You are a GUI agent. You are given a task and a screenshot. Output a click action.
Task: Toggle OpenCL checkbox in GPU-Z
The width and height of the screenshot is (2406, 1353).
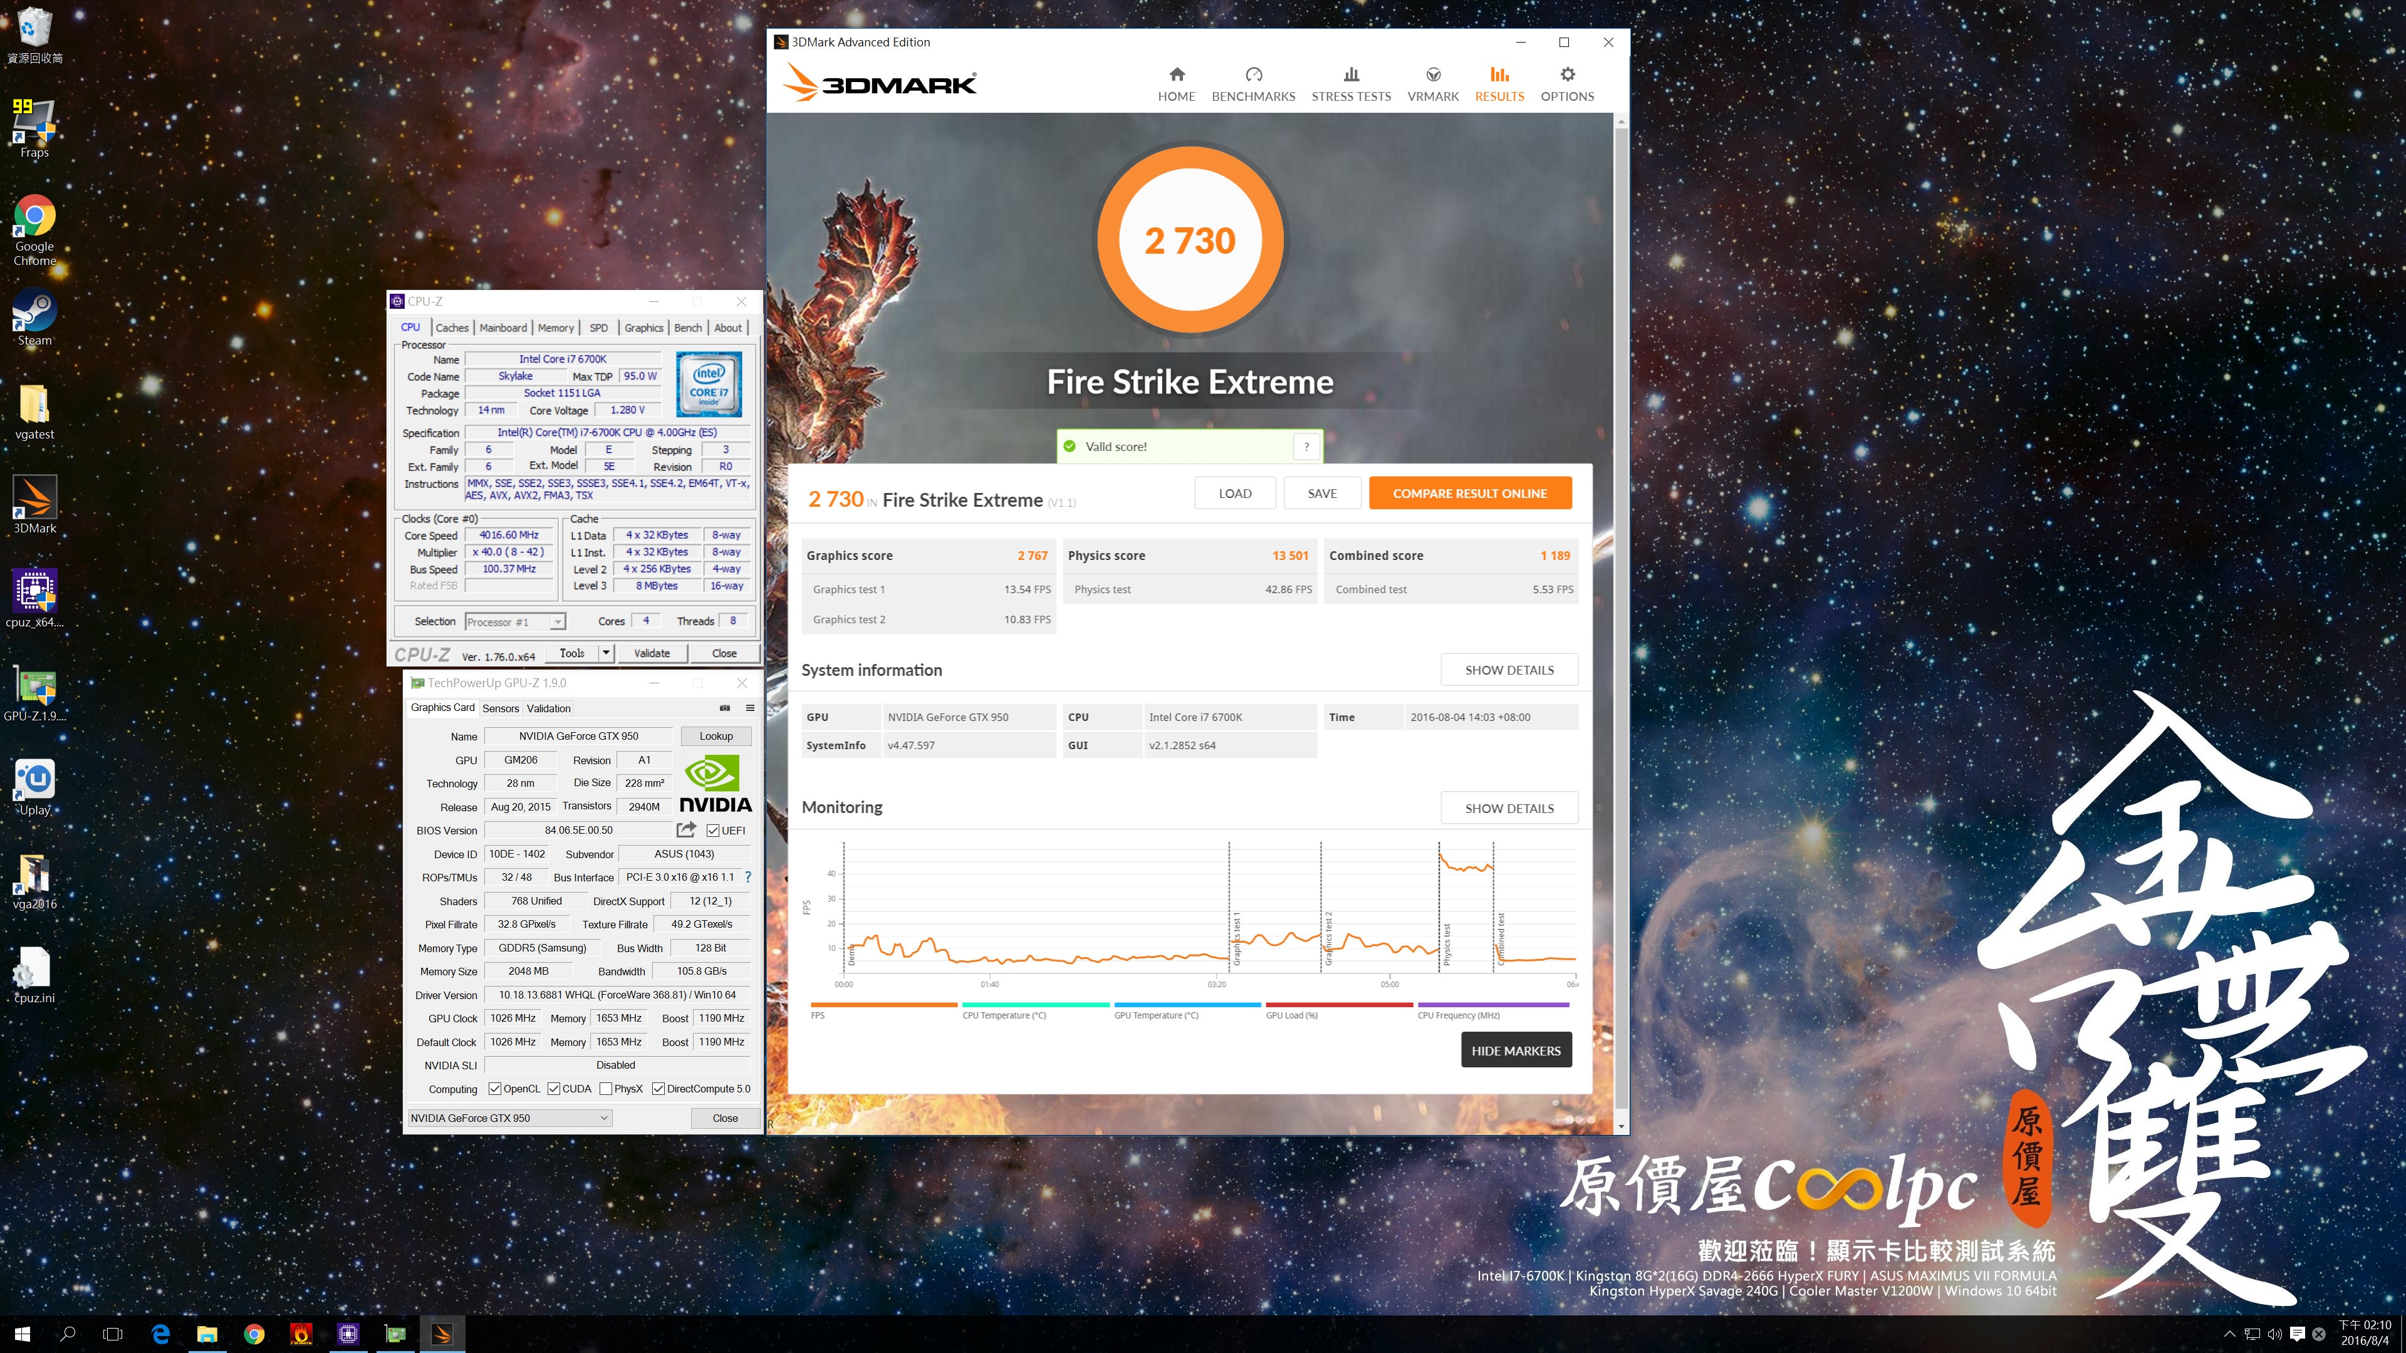(495, 1089)
